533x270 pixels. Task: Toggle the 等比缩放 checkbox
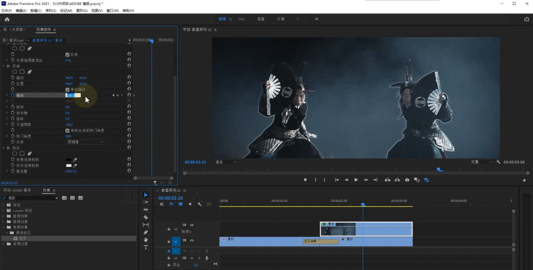(x=67, y=89)
